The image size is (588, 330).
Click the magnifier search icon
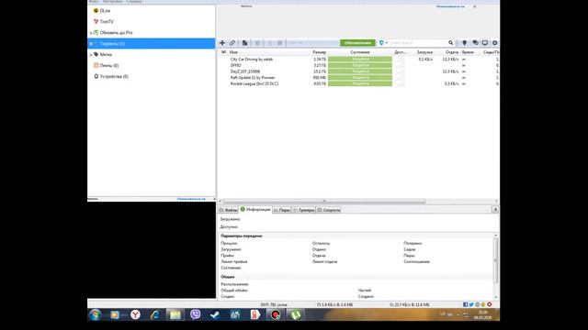tap(451, 43)
